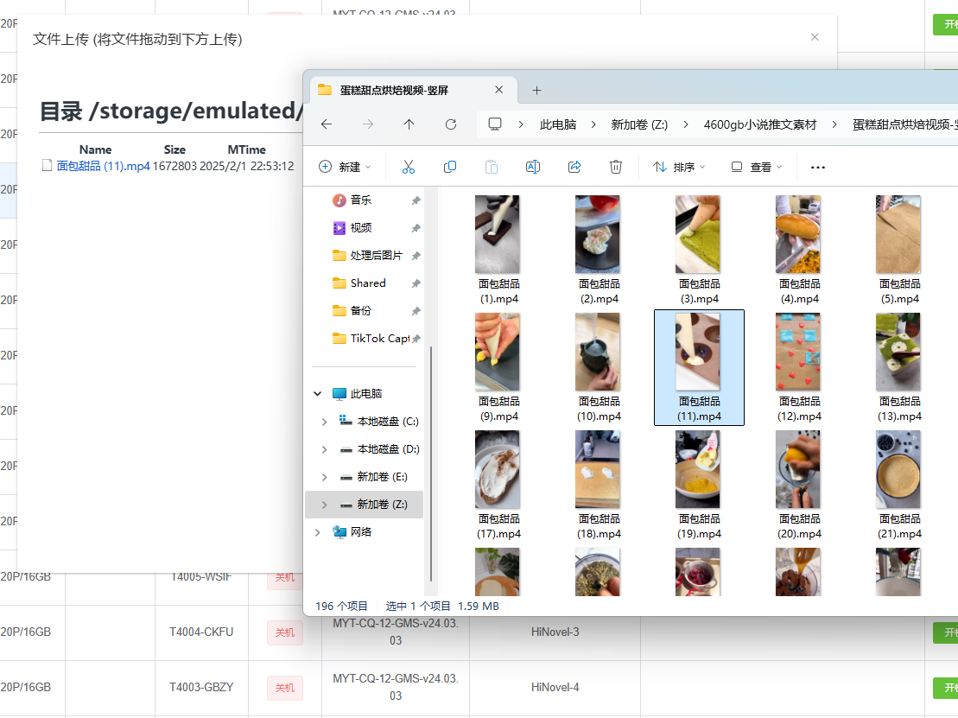
Task: Open the 新建 dropdown menu
Action: click(x=345, y=167)
